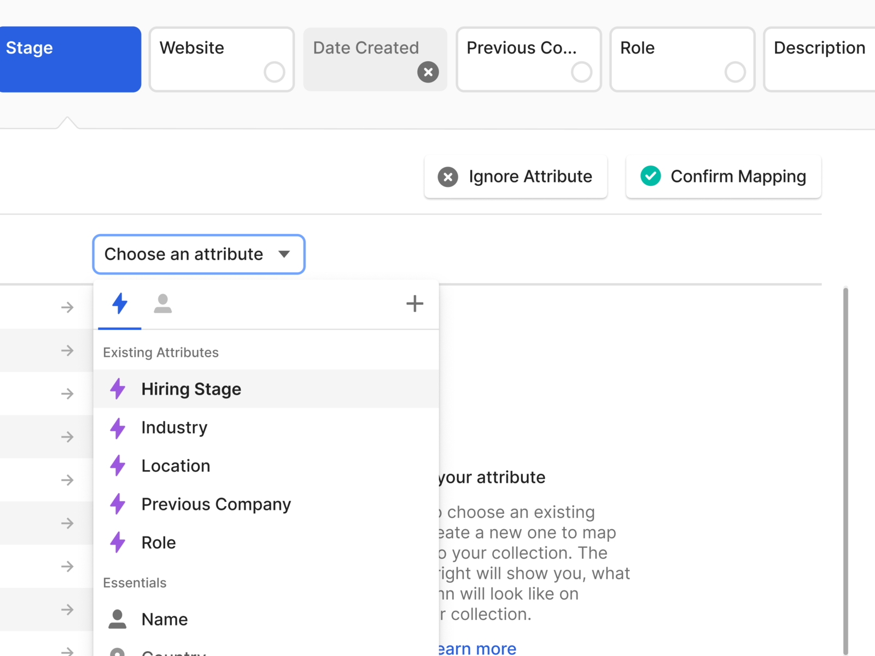Open the Learn more link

coord(474,648)
